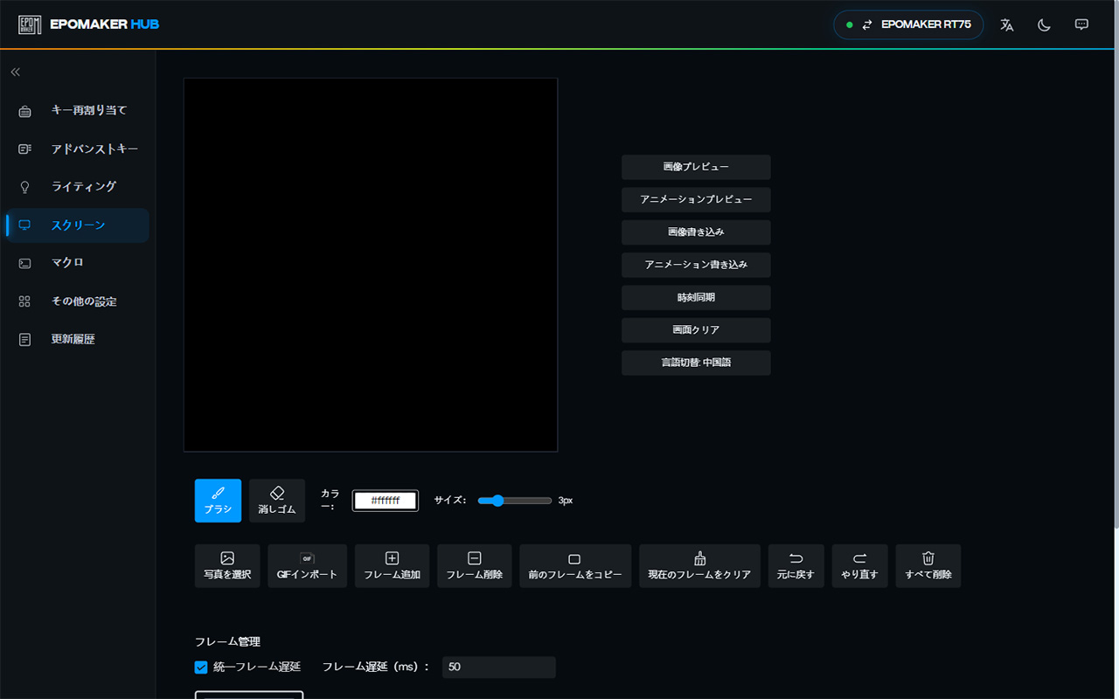Toggle dark mode moon icon

(x=1044, y=24)
